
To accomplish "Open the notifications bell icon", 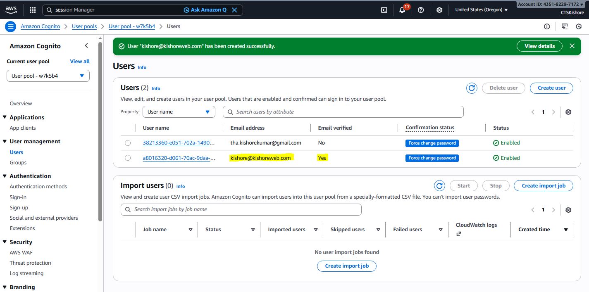I will pos(402,10).
